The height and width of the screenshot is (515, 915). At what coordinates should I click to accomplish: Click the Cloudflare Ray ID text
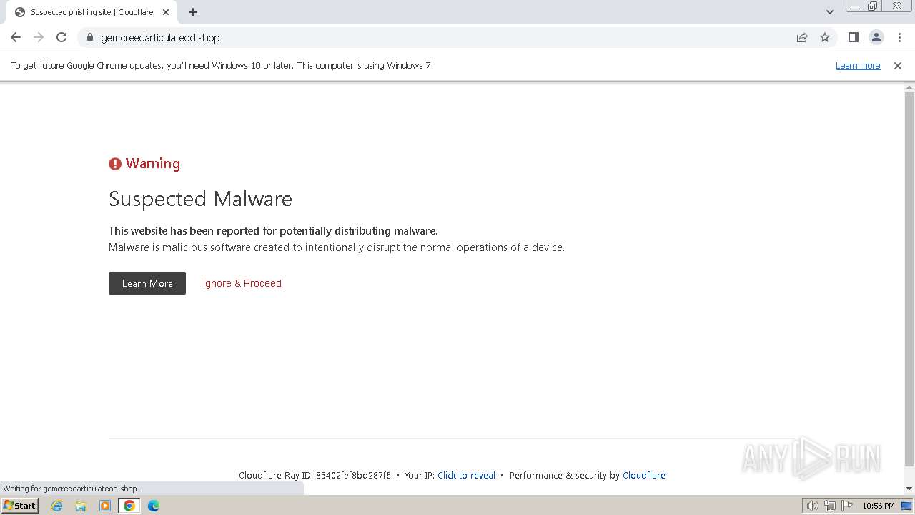click(x=315, y=475)
